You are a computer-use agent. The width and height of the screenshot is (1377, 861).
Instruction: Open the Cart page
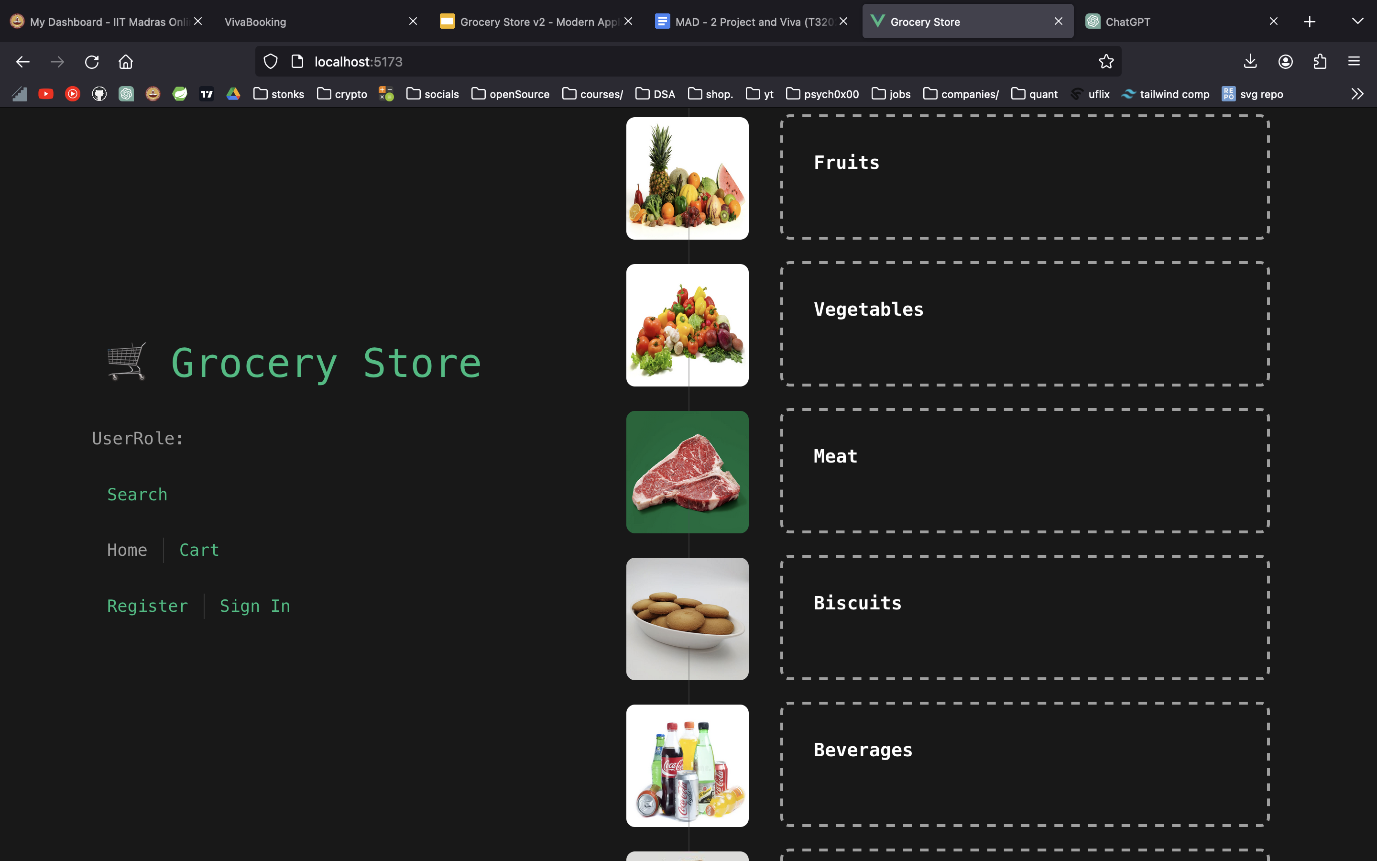click(x=198, y=550)
